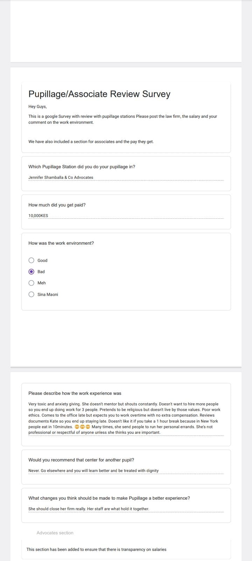This screenshot has width=252, height=561.
Task: Select the Sina Maoni radio option
Action: 31,294
